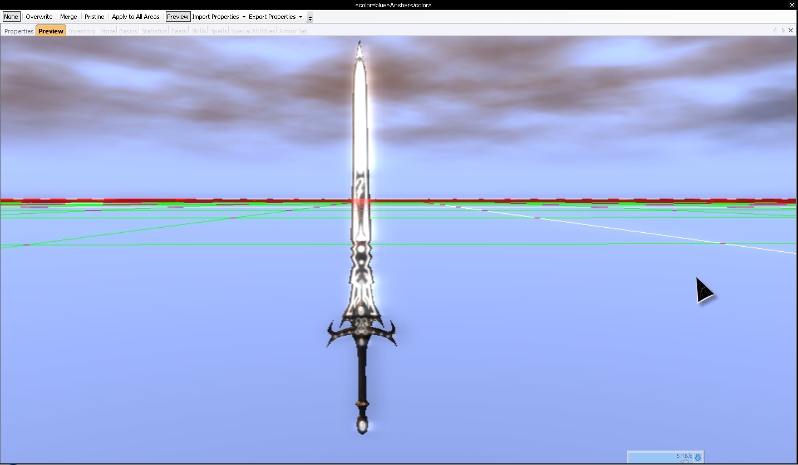The height and width of the screenshot is (465, 798).
Task: Toggle the Preview toolbar button
Action: [178, 17]
